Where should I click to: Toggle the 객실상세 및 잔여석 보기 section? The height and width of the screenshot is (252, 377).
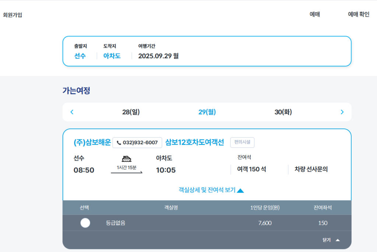pos(207,190)
